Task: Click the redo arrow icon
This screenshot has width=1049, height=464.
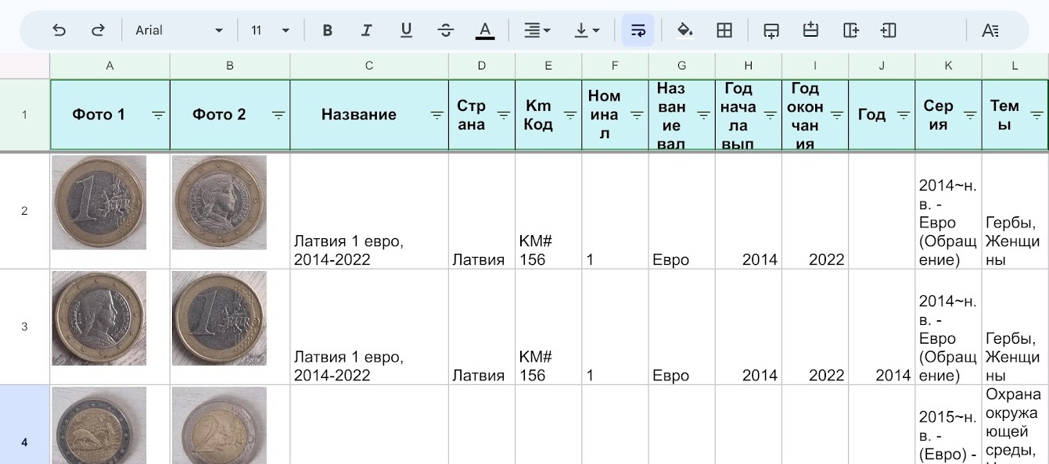Action: (x=98, y=30)
